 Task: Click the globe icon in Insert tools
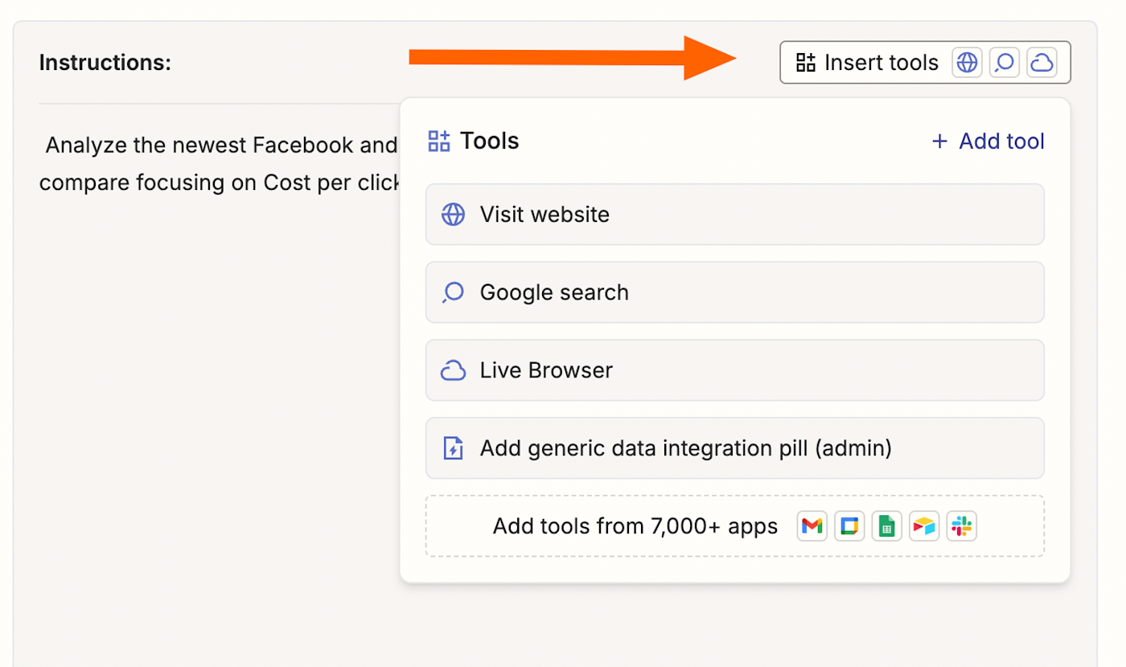(967, 63)
